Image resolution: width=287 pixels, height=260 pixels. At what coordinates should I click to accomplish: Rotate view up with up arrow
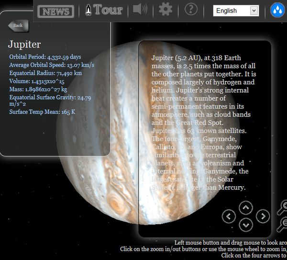coord(246,208)
